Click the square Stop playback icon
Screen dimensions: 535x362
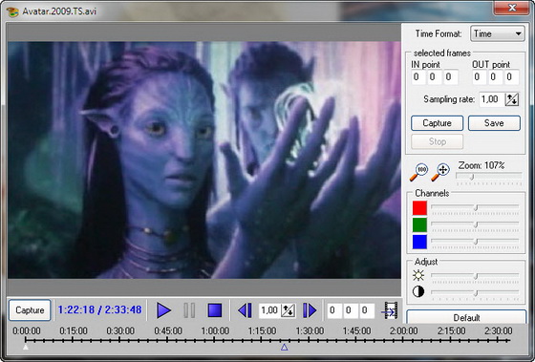[x=215, y=310]
